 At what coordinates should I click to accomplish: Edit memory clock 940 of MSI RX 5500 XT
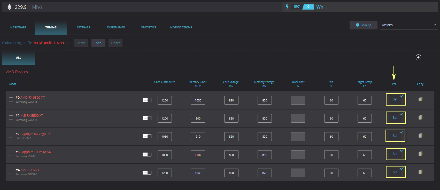(x=198, y=118)
